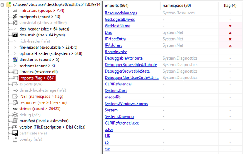Click the debug bug icon
The height and width of the screenshot is (154, 243).
15,115
